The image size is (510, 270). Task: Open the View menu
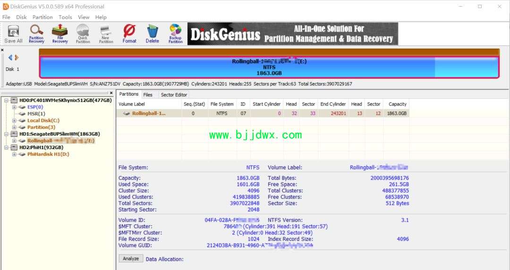84,17
